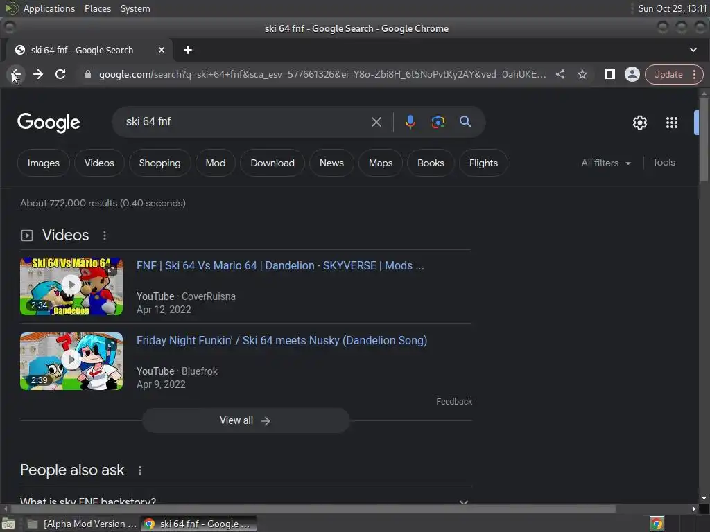The width and height of the screenshot is (710, 532).
Task: Filter results by Flights
Action: (483, 163)
